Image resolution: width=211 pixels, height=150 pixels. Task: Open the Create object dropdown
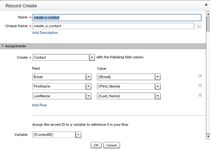coord(92,57)
